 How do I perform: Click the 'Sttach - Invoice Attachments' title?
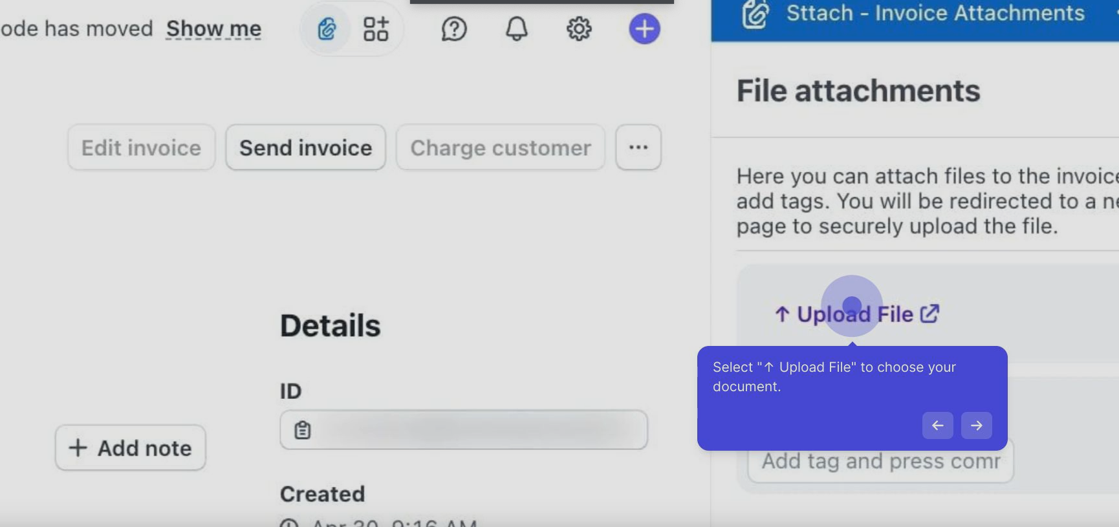[x=935, y=13]
